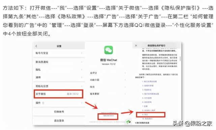Click the '4. 我们如何使用信息' index link

click(151, 94)
